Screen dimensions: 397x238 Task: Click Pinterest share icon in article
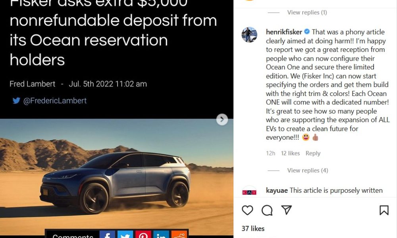point(143,234)
